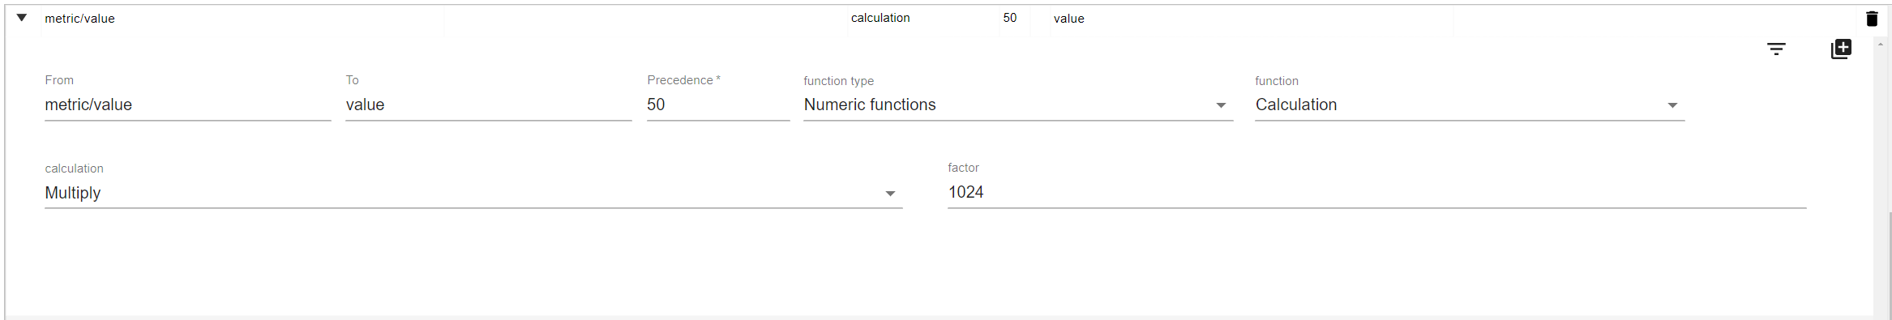Click the Precedence input showing 50
1892x320 pixels.
718,105
